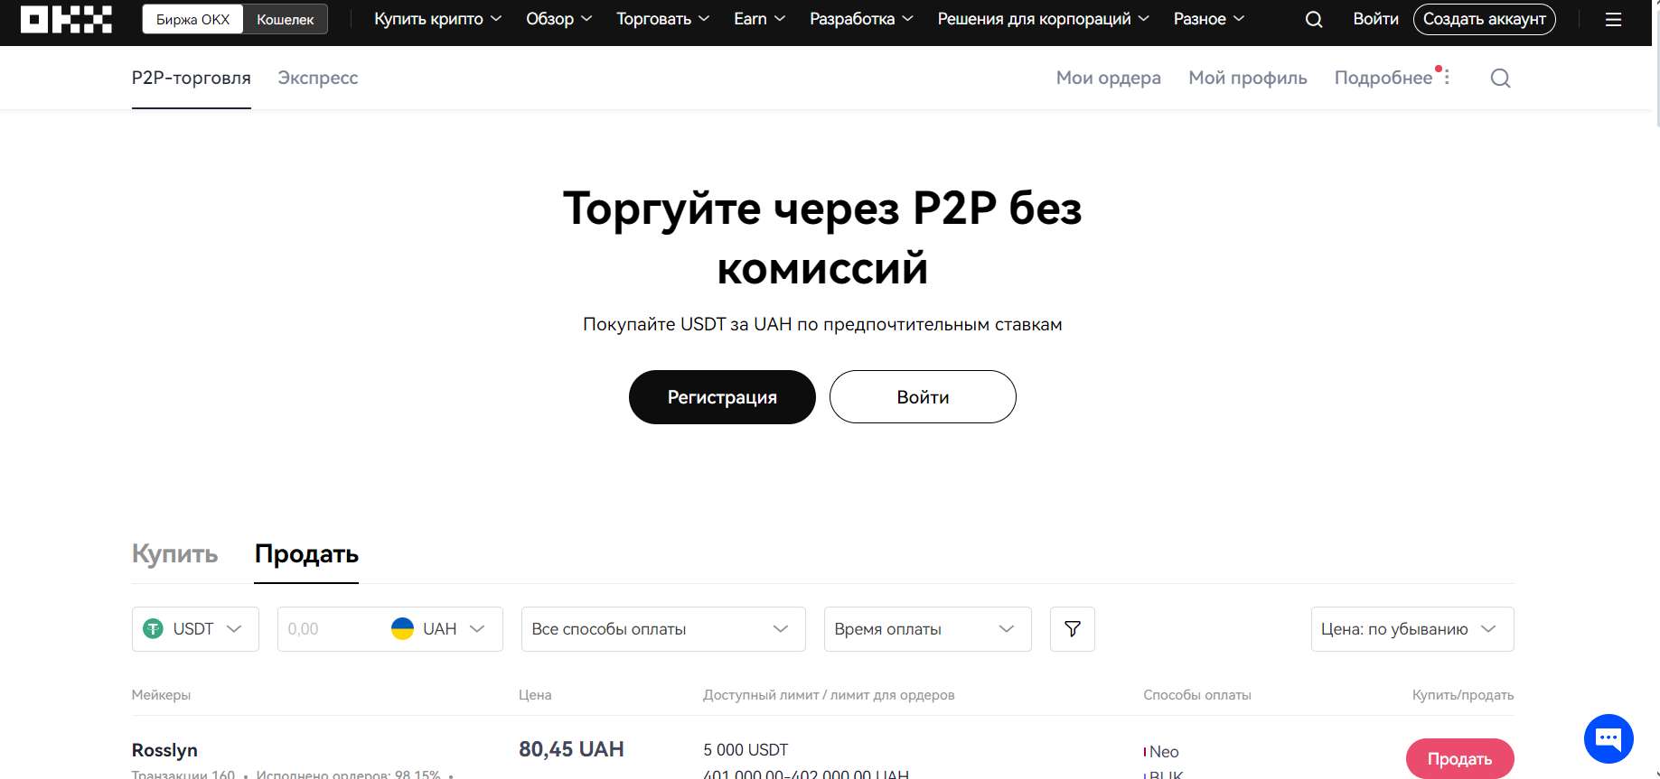Open the filter funnel icon
The image size is (1660, 779).
1073,629
